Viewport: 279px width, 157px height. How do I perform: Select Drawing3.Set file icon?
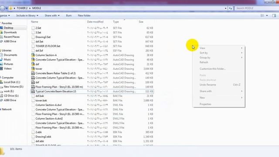coord(33,37)
